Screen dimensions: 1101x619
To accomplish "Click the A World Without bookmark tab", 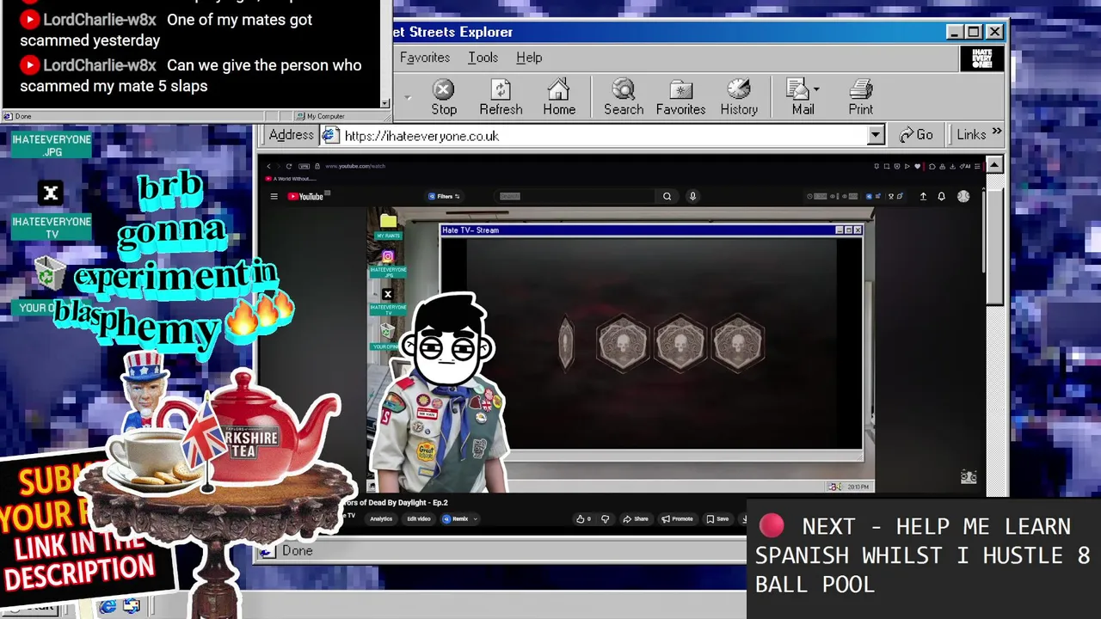I will pyautogui.click(x=291, y=179).
